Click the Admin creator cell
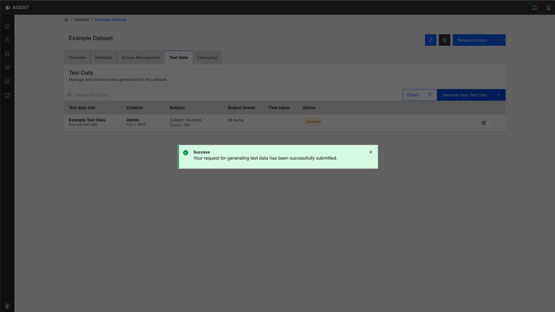This screenshot has width=555, height=312. tap(133, 120)
